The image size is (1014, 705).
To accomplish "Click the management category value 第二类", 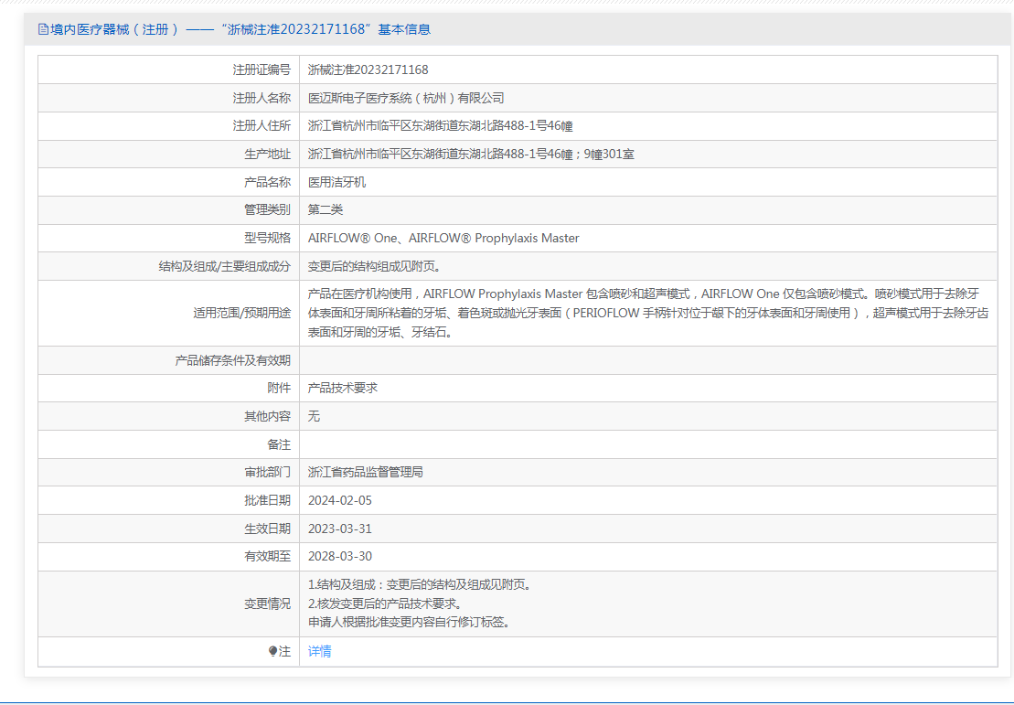I will point(326,210).
